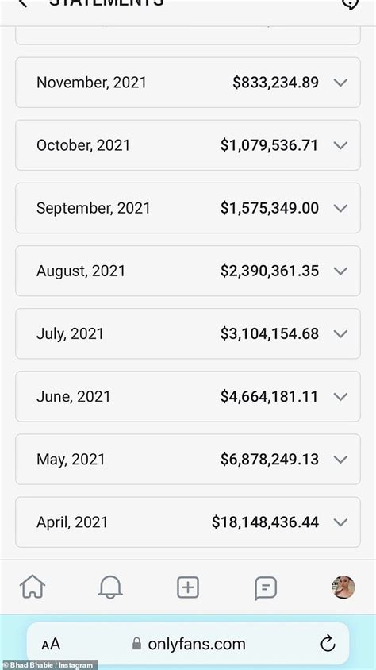Reload the page with refresh icon
The image size is (376, 670).
(328, 644)
